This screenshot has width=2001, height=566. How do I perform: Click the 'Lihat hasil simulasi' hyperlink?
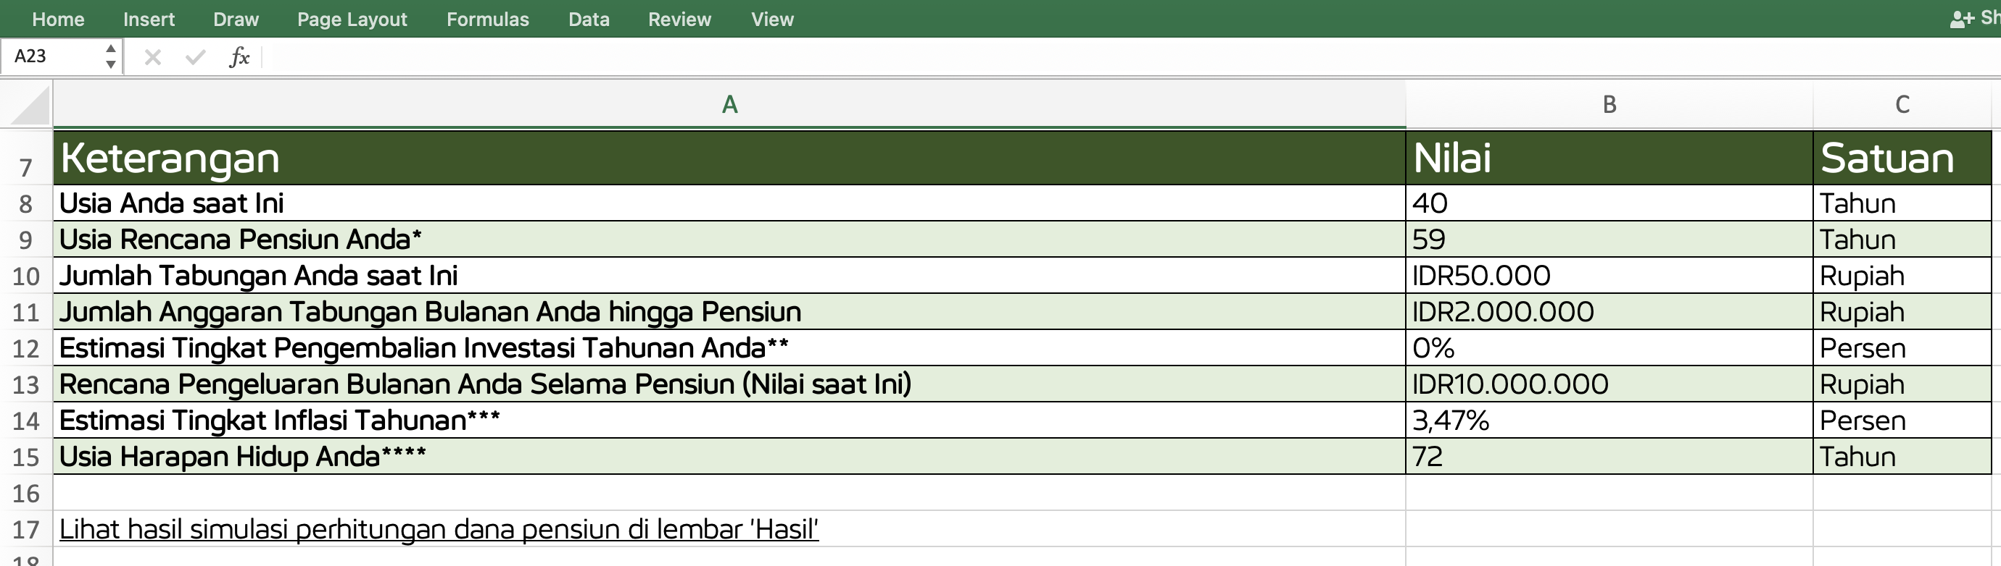pos(438,529)
